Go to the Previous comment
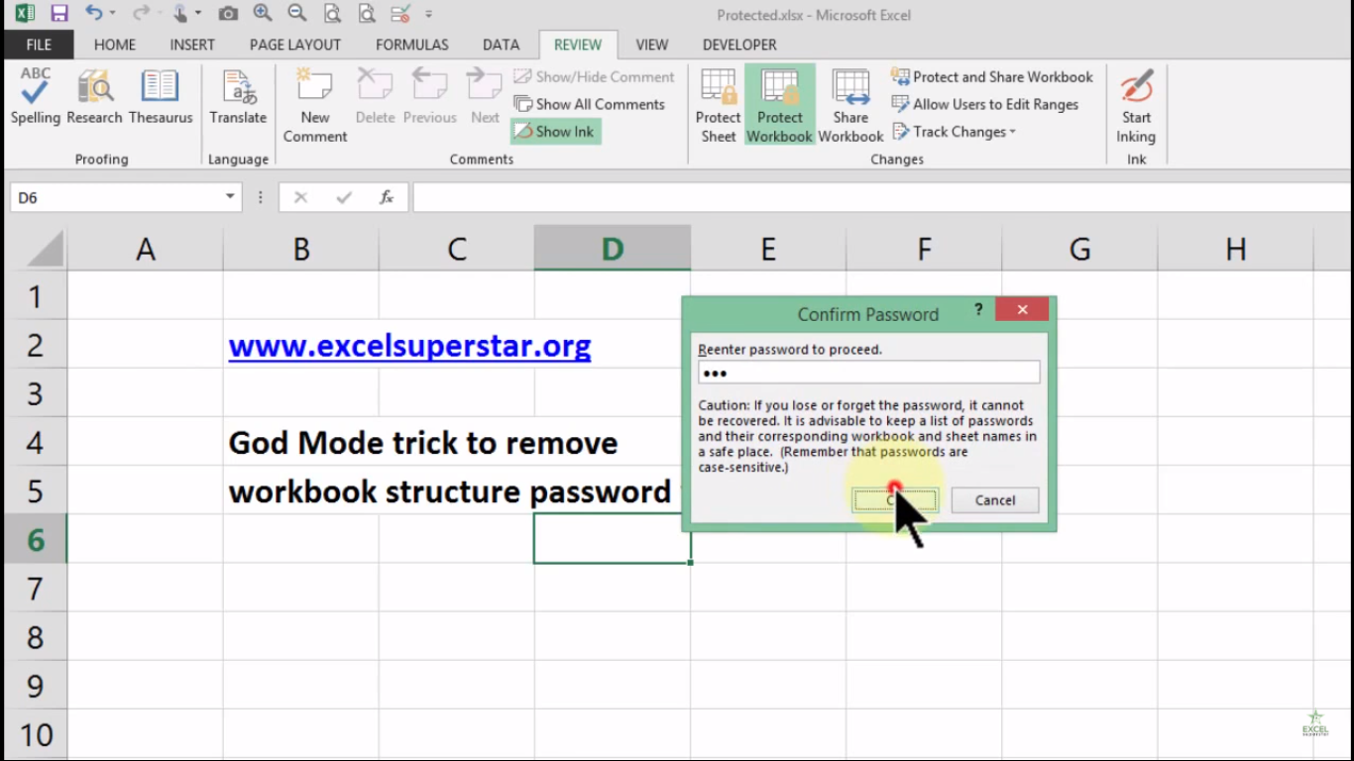Viewport: 1354px width, 761px height. (x=429, y=97)
